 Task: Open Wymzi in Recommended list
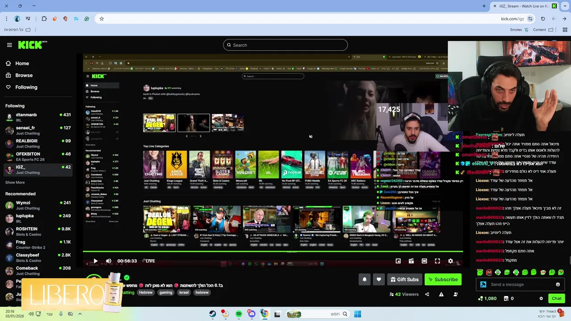[x=38, y=205]
